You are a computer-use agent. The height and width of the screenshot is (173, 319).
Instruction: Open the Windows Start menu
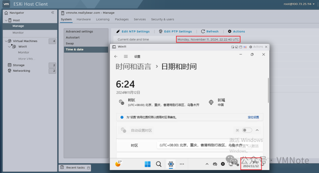pyautogui.click(x=147, y=164)
